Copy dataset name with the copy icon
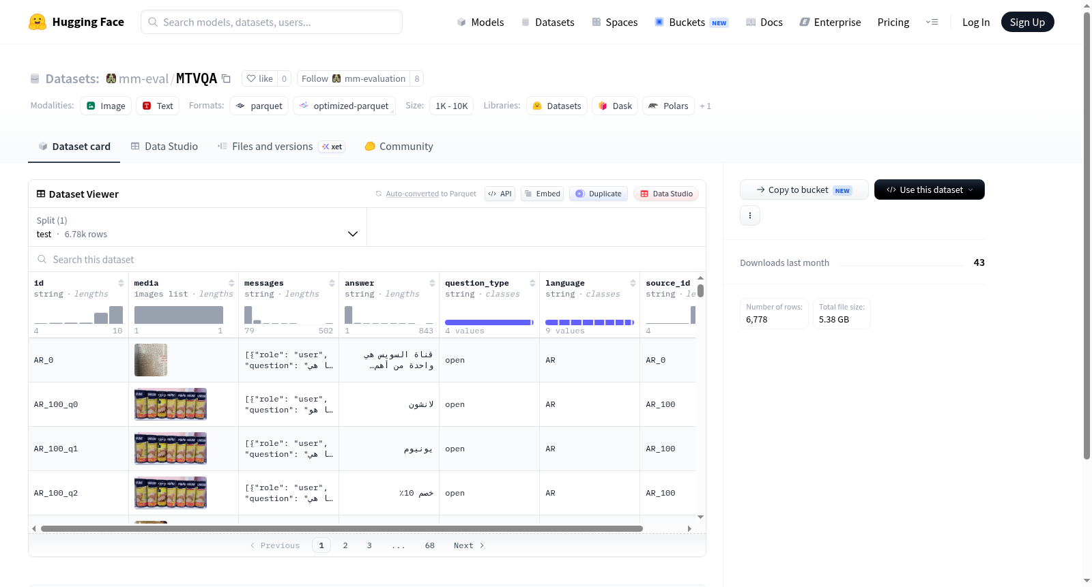Viewport: 1092px width, 587px height. pyautogui.click(x=226, y=78)
